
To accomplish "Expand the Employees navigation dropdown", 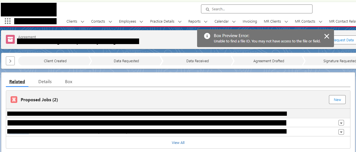I will click(x=141, y=21).
